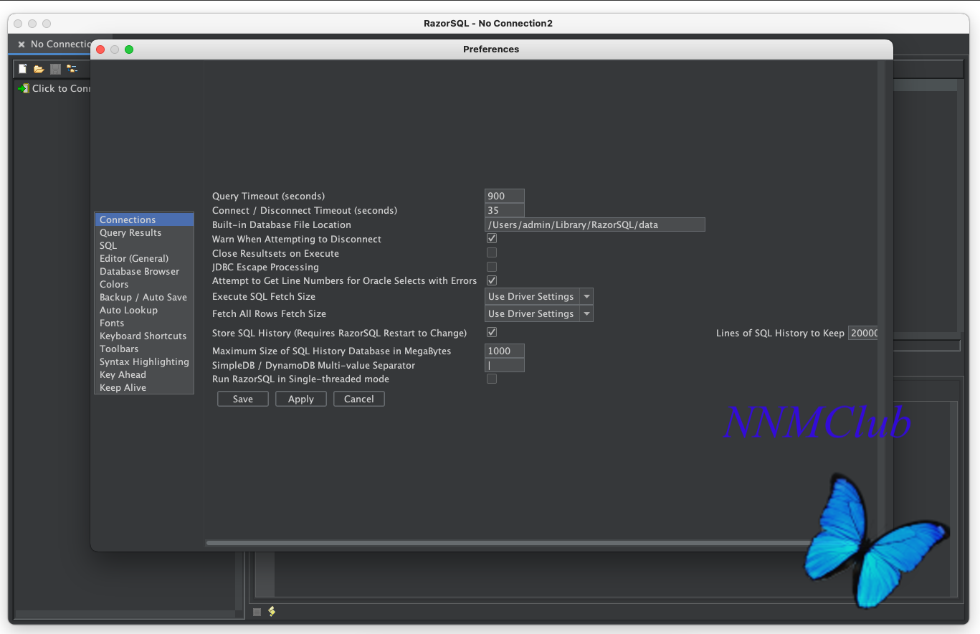
Task: Toggle Warn When Attempting to Disconnect checkbox
Action: pyautogui.click(x=492, y=238)
